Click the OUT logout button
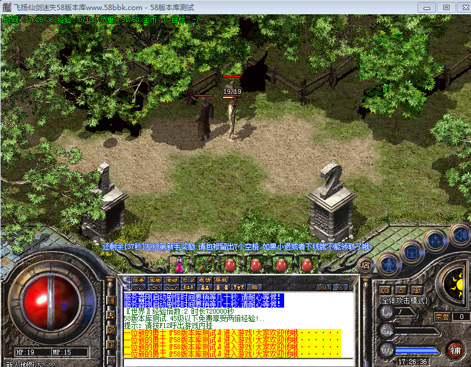This screenshot has height=367, width=471. point(324,287)
